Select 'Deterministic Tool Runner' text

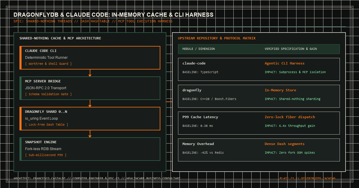tap(46, 58)
